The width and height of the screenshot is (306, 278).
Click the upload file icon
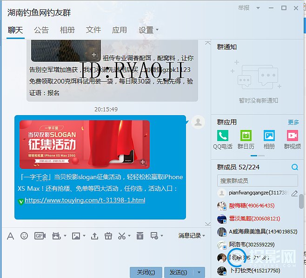coord(94,236)
